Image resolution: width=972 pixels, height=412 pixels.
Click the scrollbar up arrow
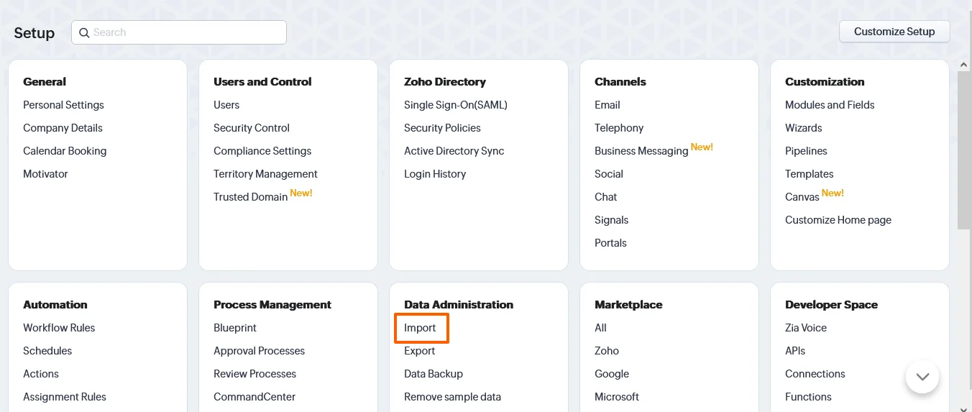click(964, 65)
